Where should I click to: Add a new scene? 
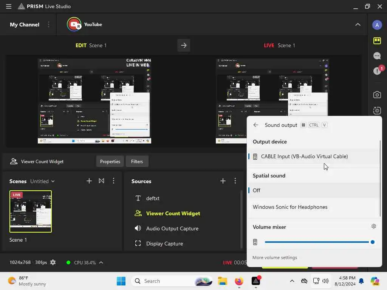point(89,181)
